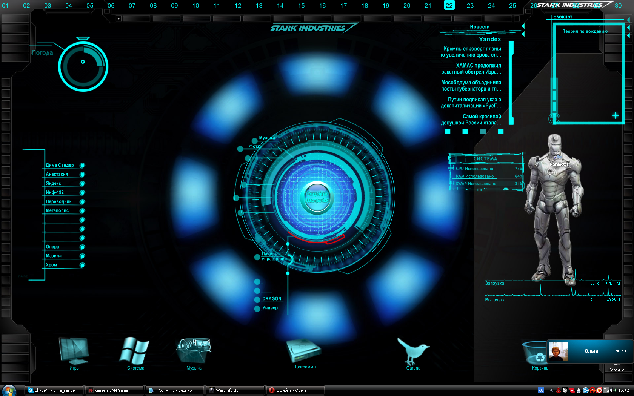Click the node beside DRAGON
The image size is (634, 396).
(x=257, y=300)
